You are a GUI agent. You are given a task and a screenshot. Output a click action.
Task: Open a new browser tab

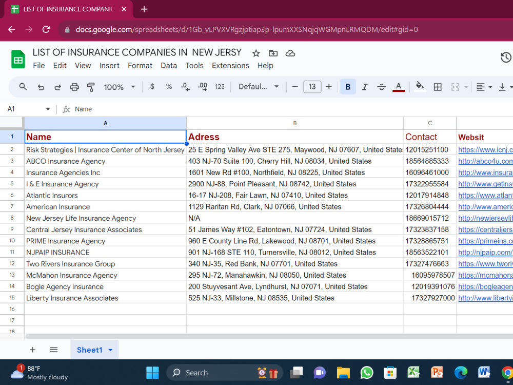click(x=144, y=9)
